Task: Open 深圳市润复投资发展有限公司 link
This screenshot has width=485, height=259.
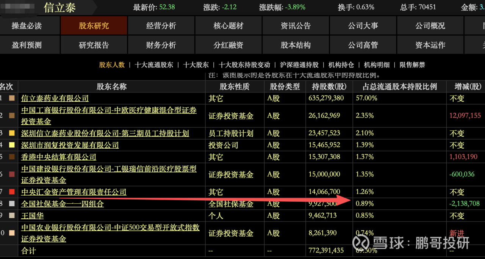Action: [x=70, y=145]
